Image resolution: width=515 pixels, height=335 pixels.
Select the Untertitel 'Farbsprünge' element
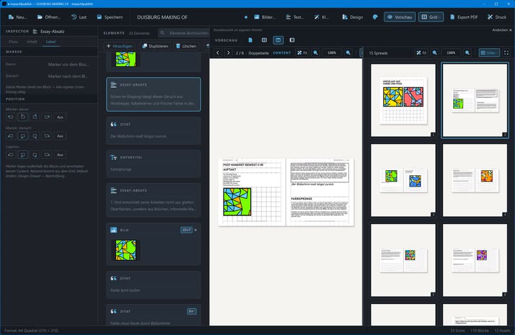coord(153,164)
